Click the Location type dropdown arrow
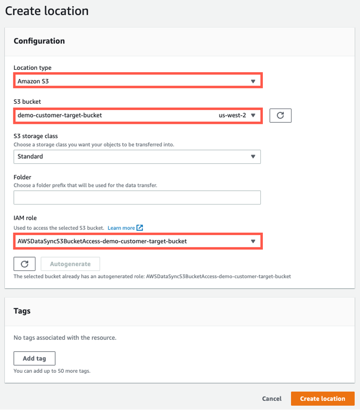Viewport: 360px width, 410px height. click(x=253, y=81)
